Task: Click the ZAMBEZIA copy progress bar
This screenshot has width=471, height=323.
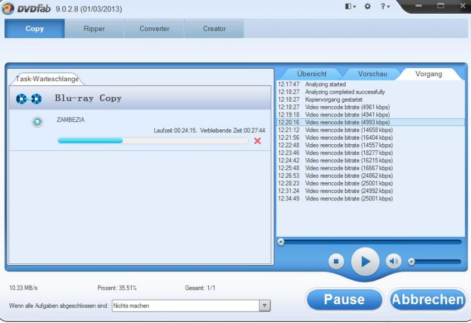Action: click(153, 141)
